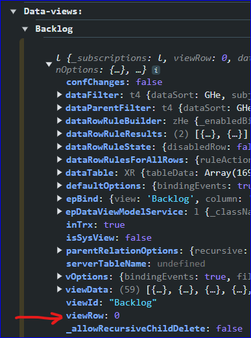Expand the dataRowRuleBuilder property
Image resolution: width=251 pixels, height=338 pixels.
[60, 121]
